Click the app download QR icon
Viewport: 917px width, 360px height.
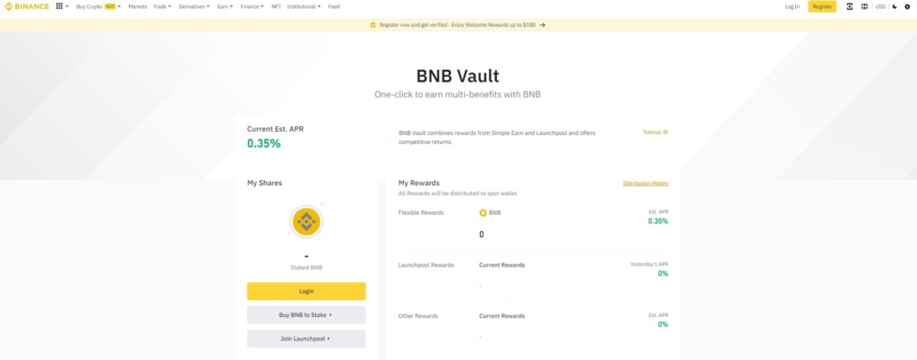pos(849,6)
